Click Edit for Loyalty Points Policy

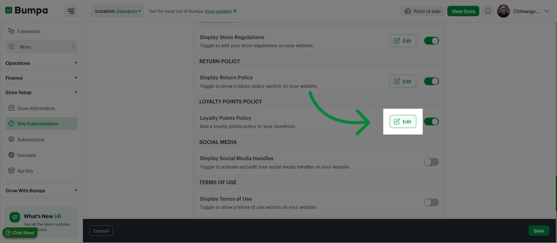[403, 122]
